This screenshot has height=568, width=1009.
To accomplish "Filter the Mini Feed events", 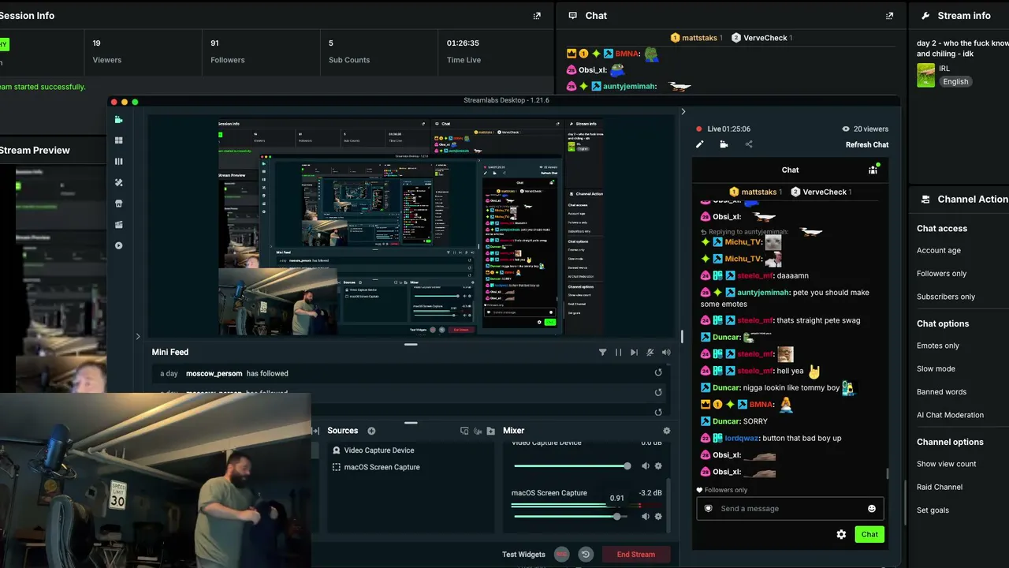I will click(603, 353).
